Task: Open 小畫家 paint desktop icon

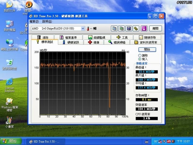Action: [x=9, y=122]
